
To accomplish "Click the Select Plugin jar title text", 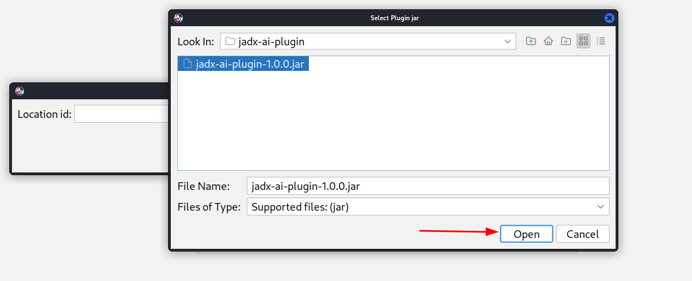I will (x=395, y=18).
